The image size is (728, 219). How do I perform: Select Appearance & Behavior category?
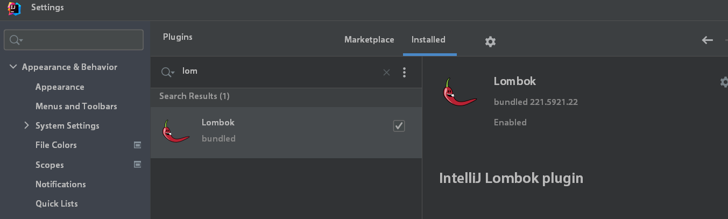coord(69,67)
